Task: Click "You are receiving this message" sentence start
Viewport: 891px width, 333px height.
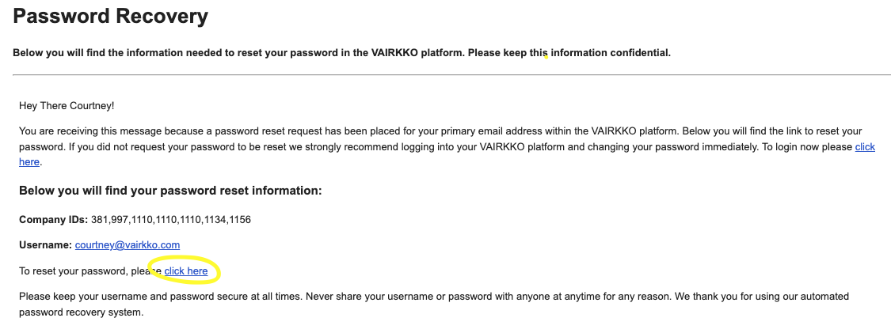Action: click(87, 131)
